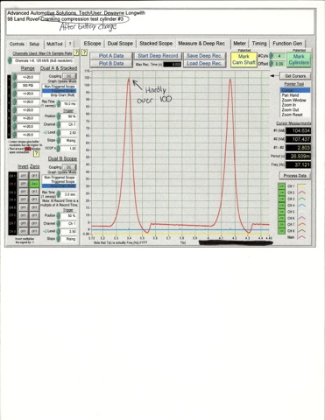Open Dual B trigger Slope Rising selector
The image size is (325, 420).
tap(69, 239)
